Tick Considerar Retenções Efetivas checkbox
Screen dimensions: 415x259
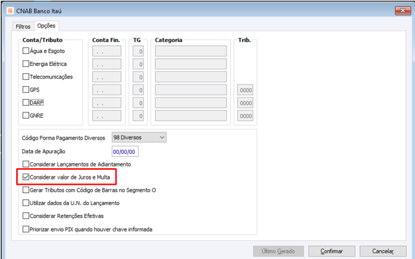coord(25,216)
